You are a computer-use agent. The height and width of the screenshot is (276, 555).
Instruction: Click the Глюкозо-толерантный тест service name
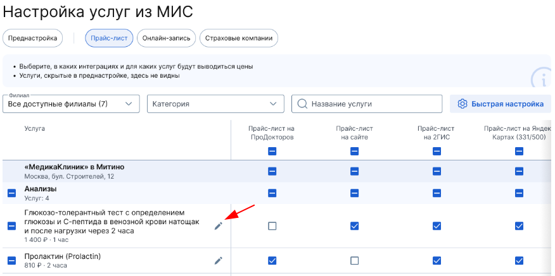point(112,222)
